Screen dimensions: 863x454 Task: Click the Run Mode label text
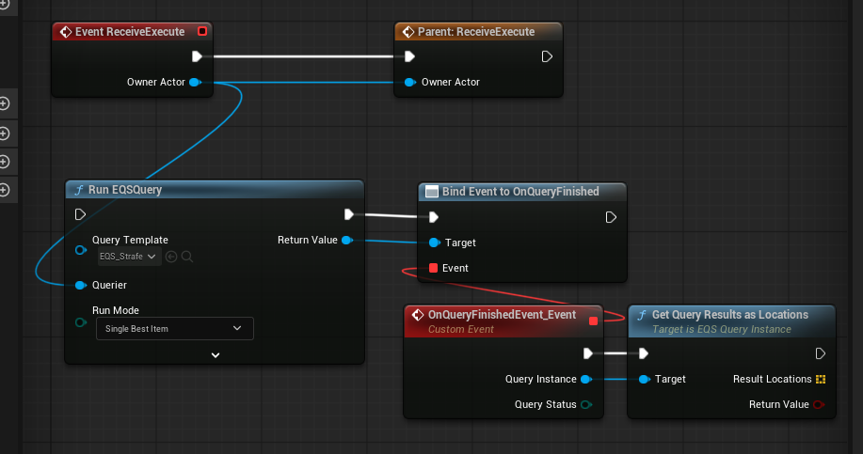tap(116, 310)
